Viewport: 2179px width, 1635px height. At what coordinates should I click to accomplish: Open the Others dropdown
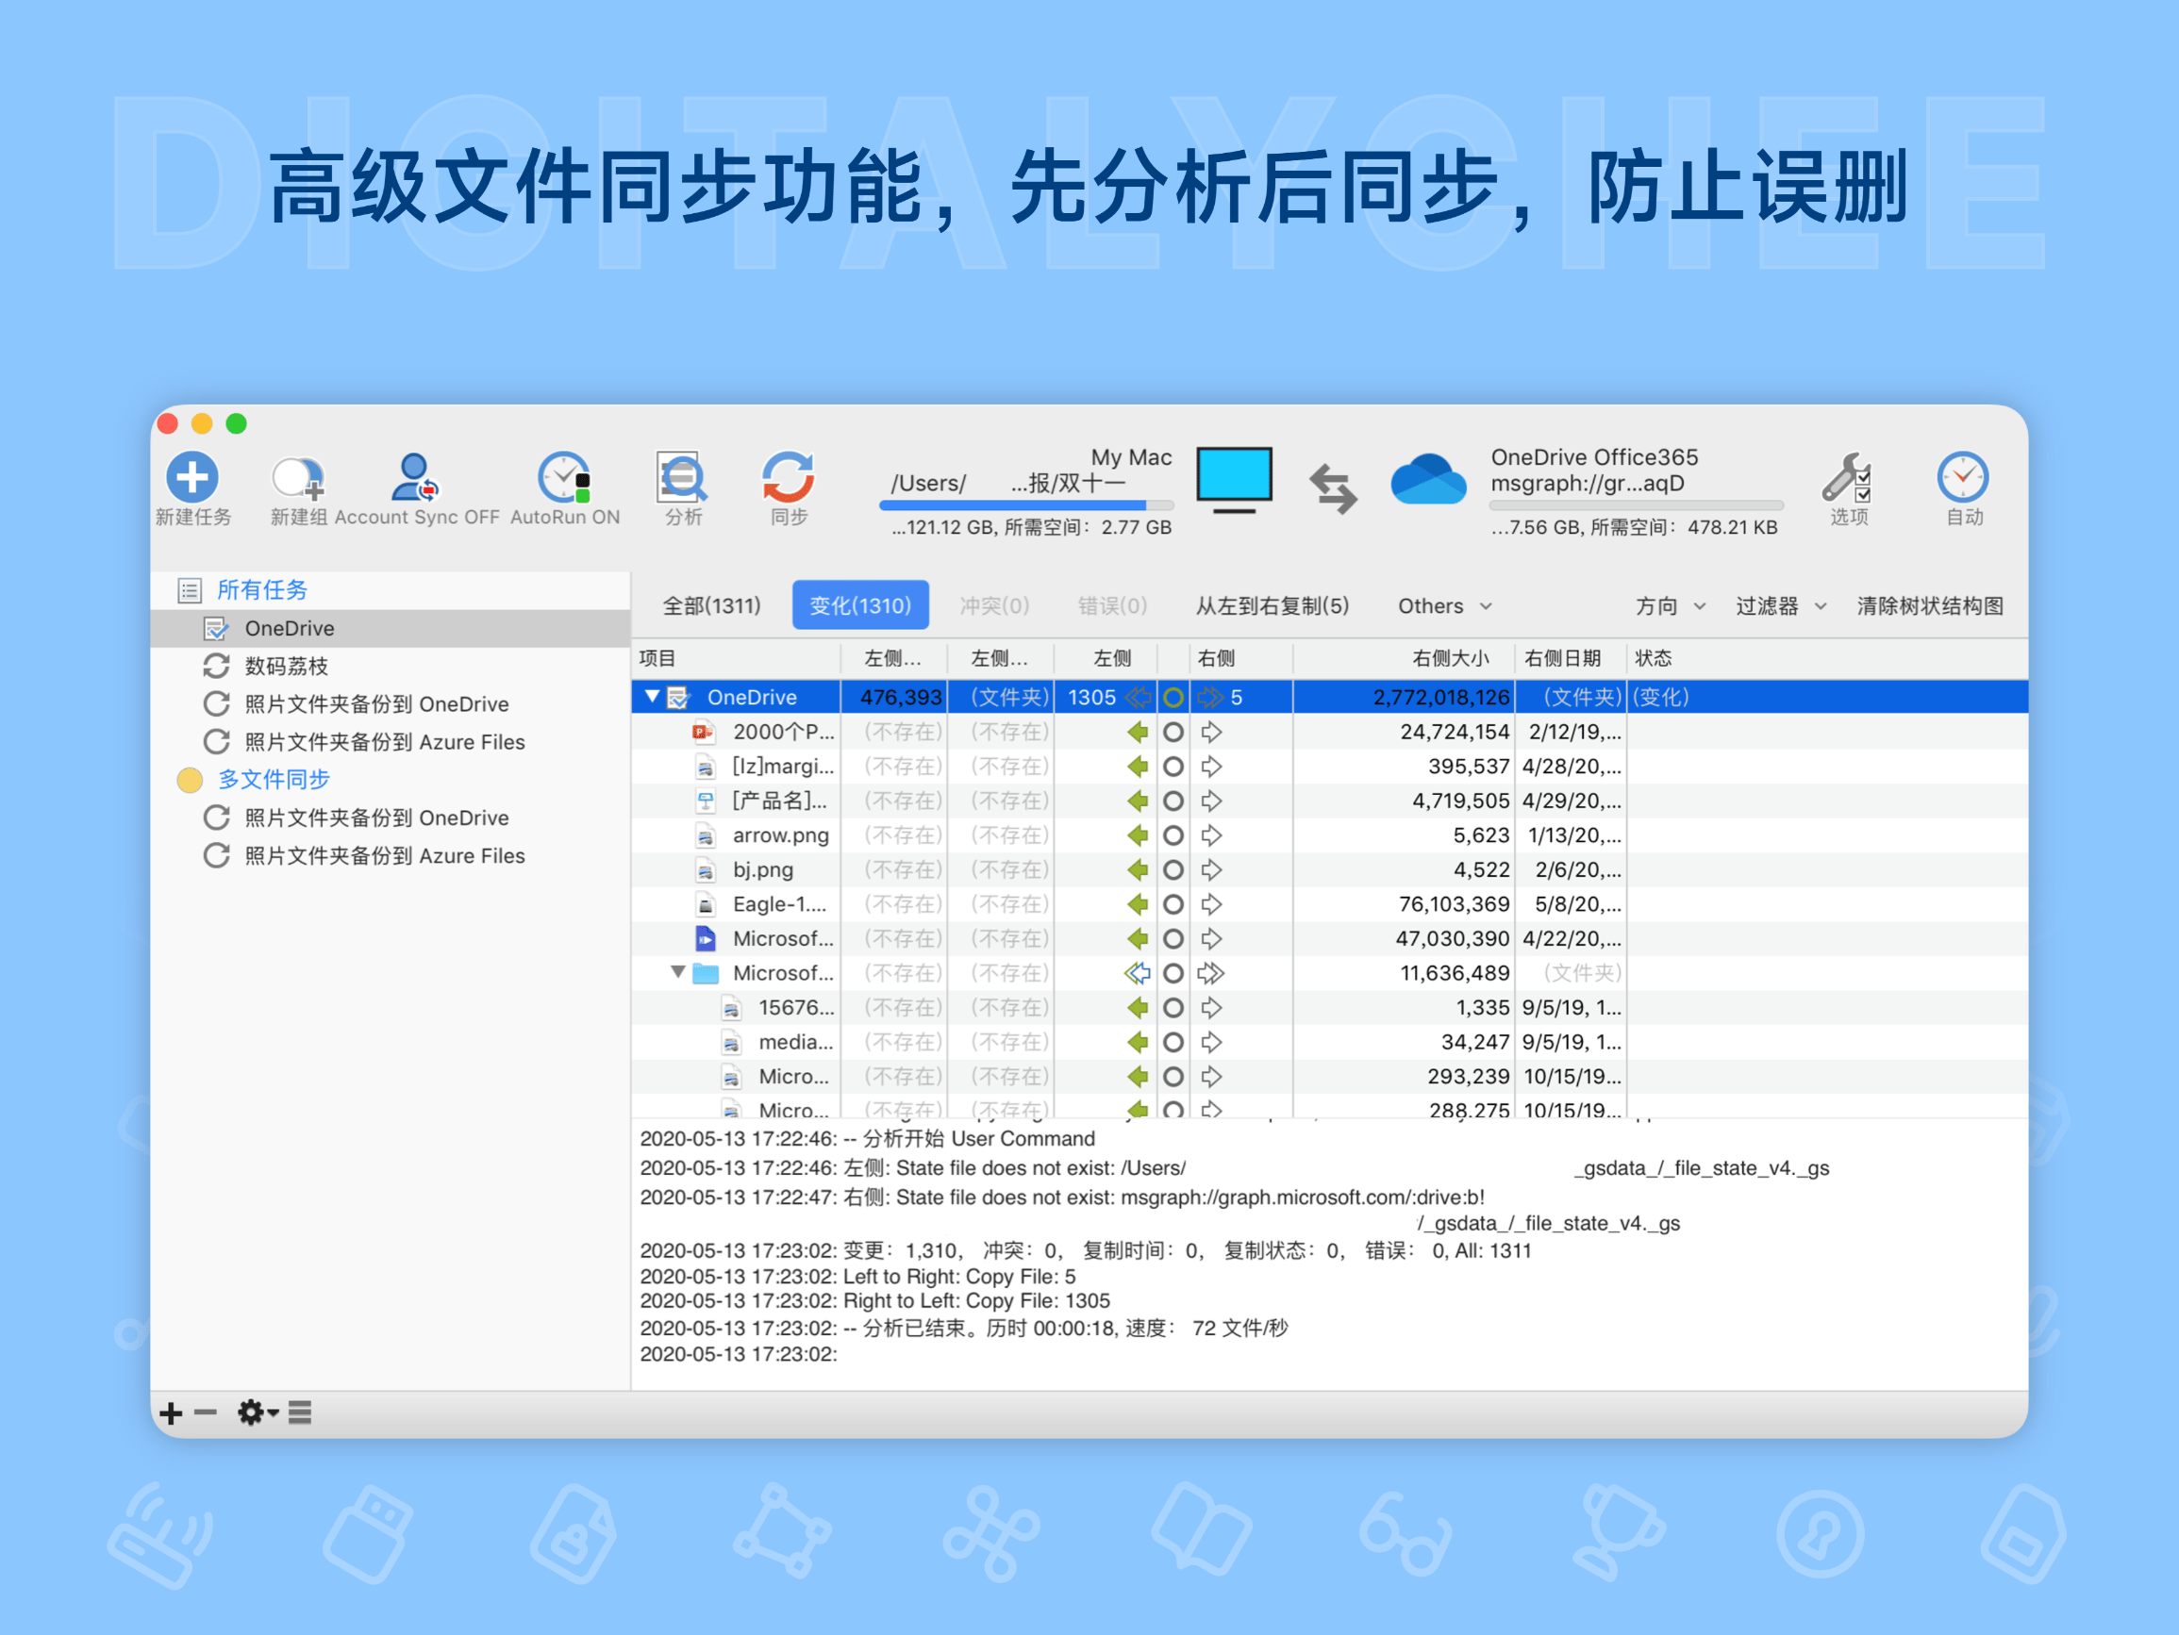(1443, 604)
